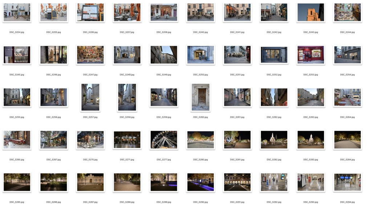Choose the DSC_5248.jpg thumbnail
This screenshot has width=372, height=207.
pyautogui.click(x=127, y=55)
